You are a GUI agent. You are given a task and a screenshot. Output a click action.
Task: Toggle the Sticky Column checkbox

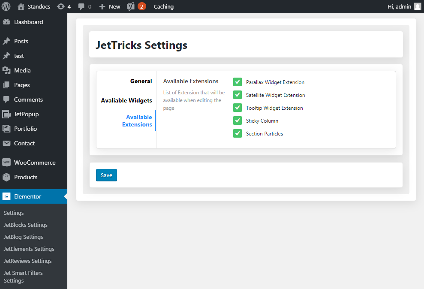[238, 120]
